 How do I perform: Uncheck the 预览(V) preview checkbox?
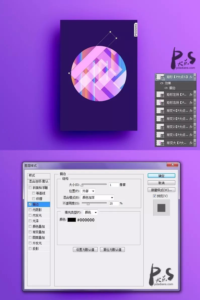tap(154, 196)
